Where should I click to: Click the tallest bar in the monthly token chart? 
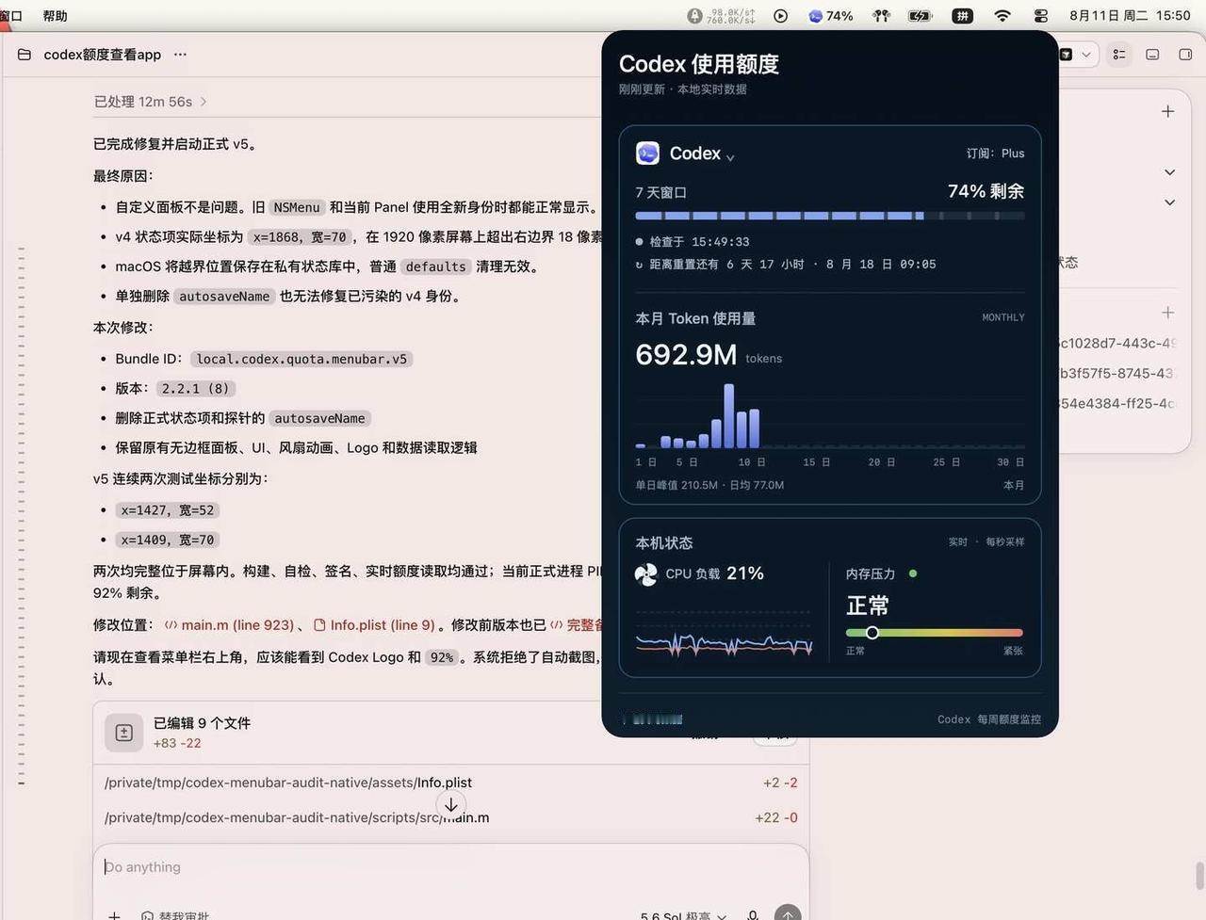pos(728,415)
